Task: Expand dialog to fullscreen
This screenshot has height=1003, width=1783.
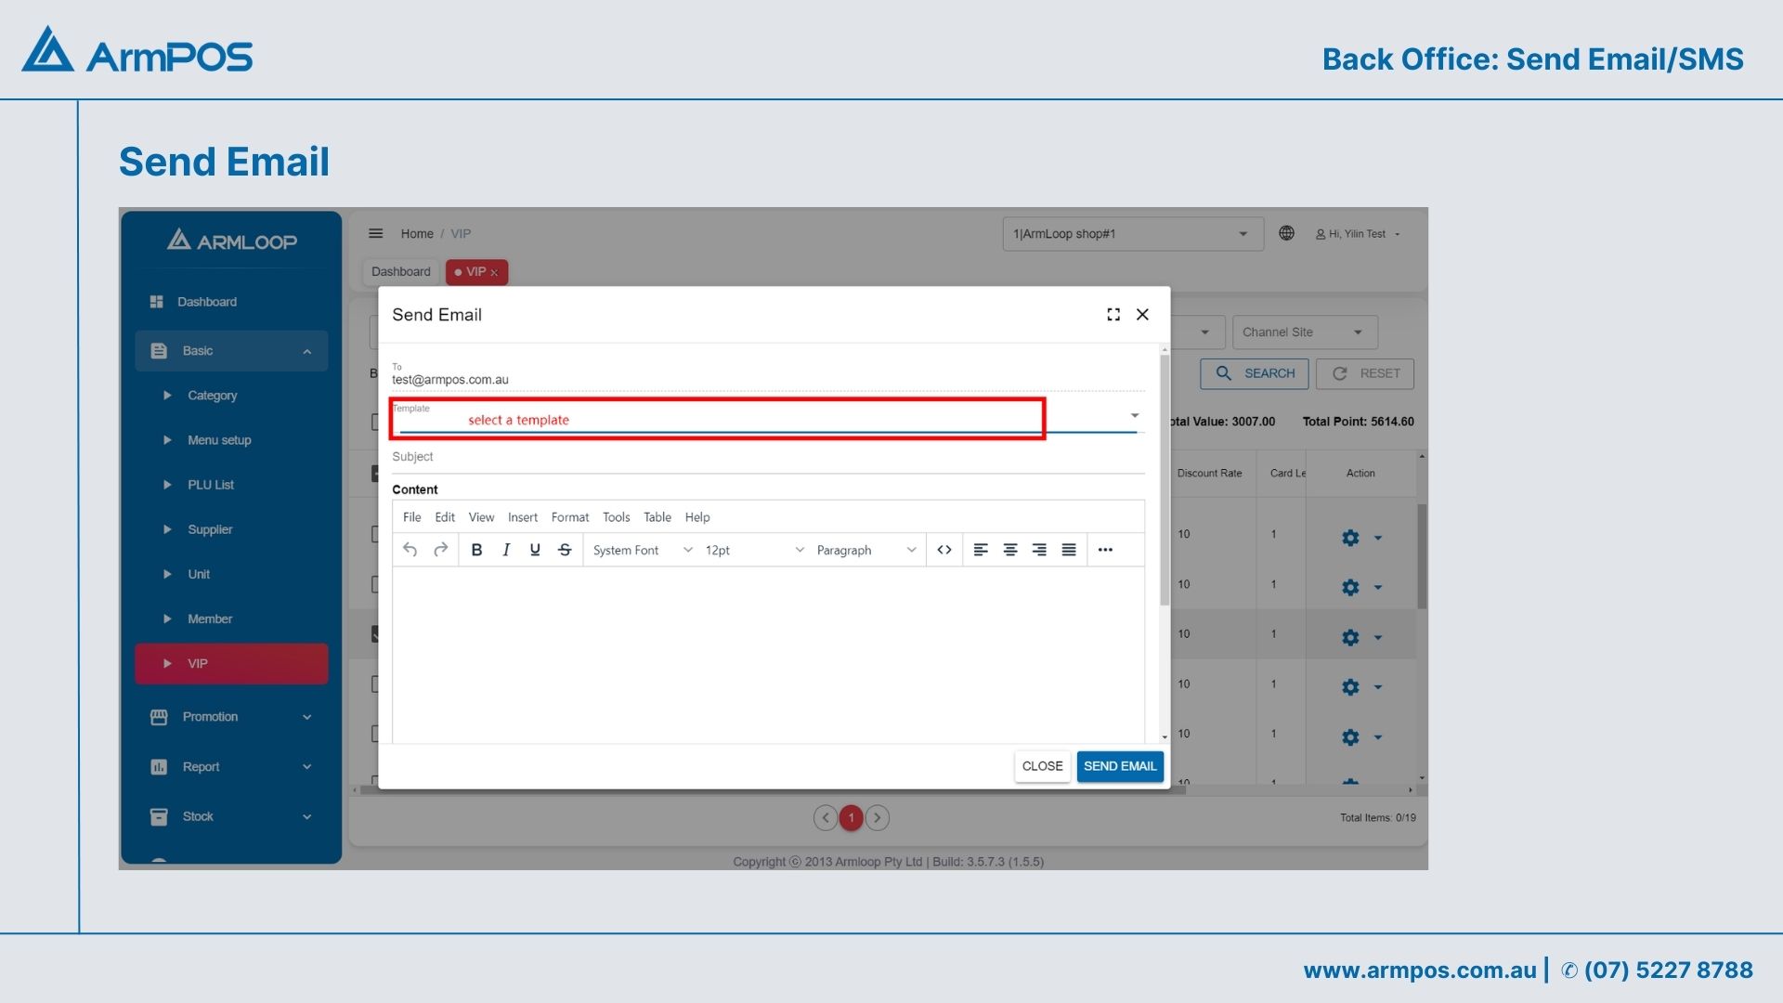Action: click(1113, 315)
